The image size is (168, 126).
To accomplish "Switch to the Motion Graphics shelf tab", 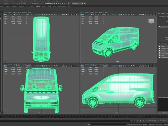I will 62,6.
